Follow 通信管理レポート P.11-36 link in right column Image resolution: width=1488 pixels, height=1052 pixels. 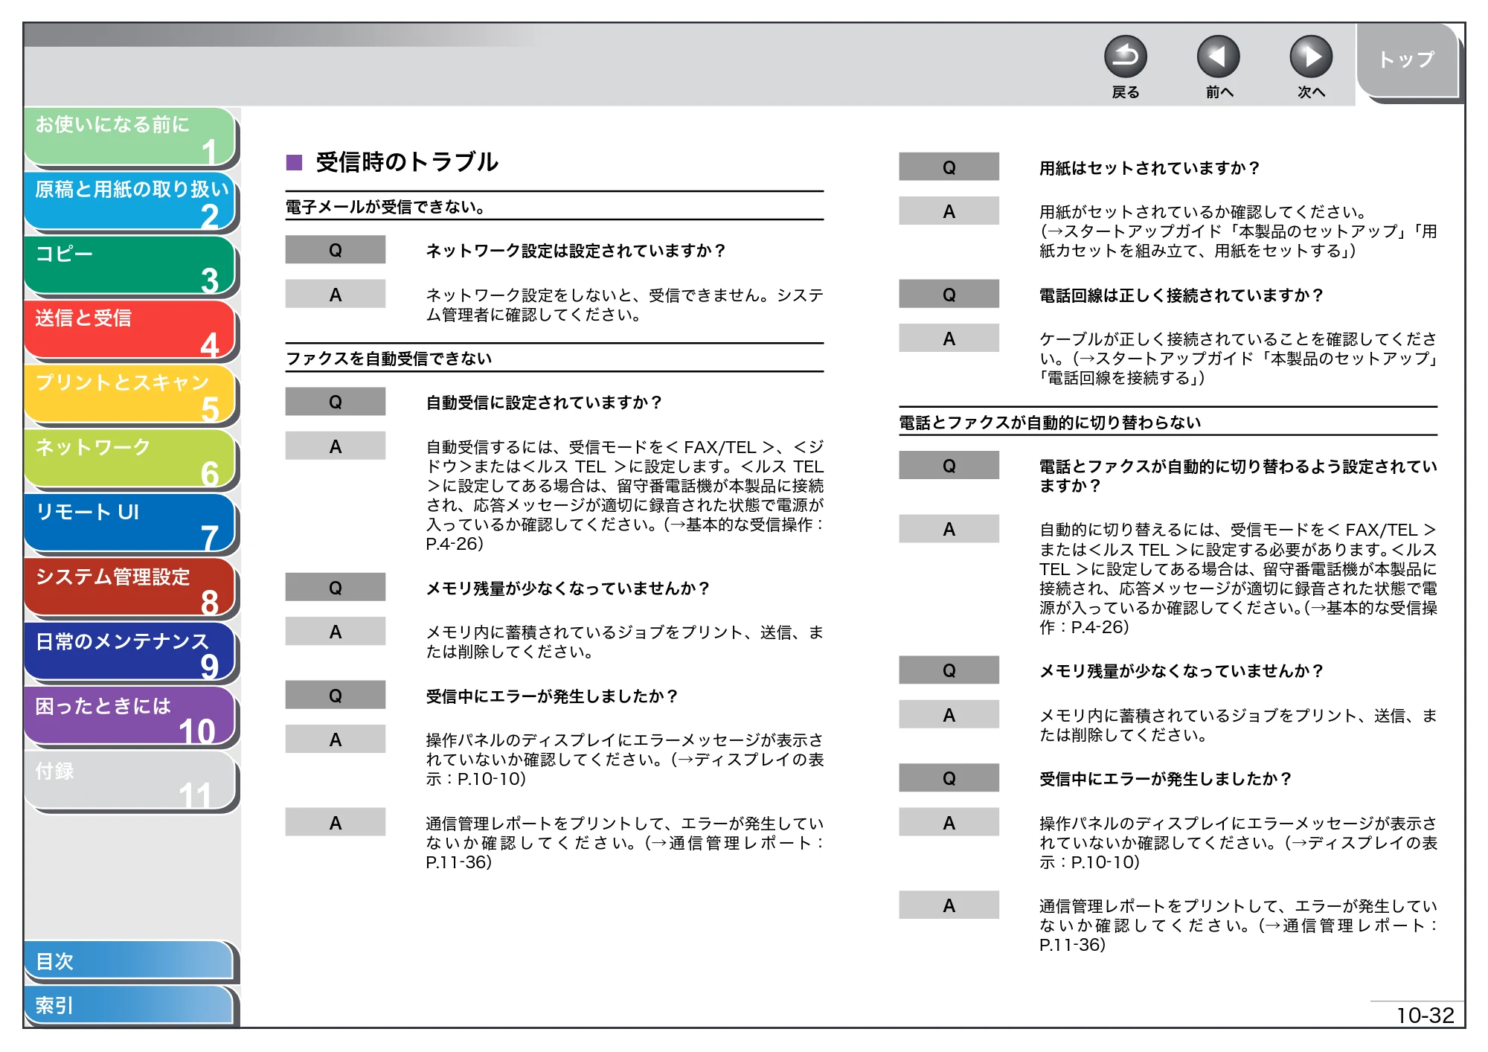tap(1239, 935)
